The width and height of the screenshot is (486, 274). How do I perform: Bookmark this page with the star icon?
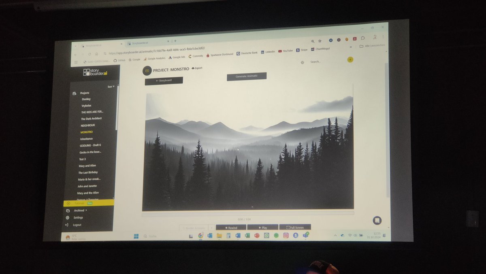tap(320, 41)
